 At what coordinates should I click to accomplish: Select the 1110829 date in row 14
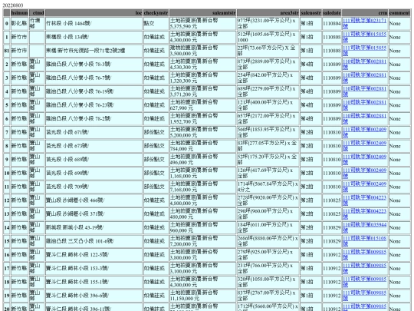pyautogui.click(x=332, y=228)
